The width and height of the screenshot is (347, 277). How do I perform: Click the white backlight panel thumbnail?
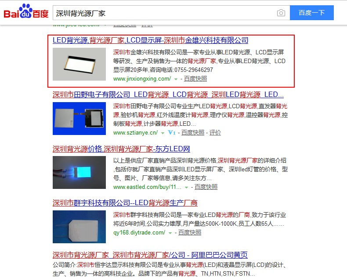[79, 64]
